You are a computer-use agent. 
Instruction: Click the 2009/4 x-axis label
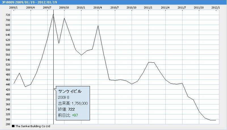(30, 8)
